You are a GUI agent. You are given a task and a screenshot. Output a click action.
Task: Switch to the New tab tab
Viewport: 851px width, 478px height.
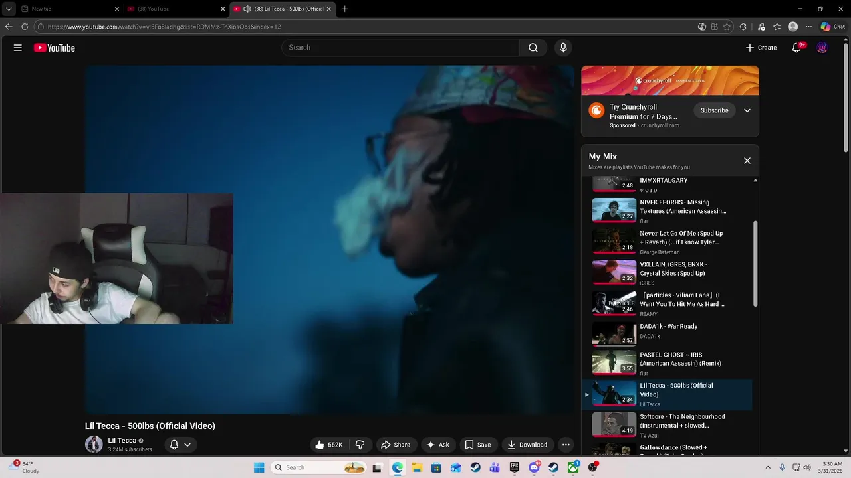[x=70, y=9]
